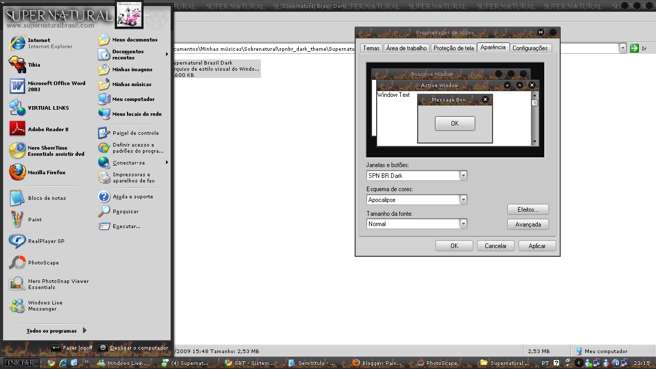Click the PT language indicator
The width and height of the screenshot is (656, 369).
(x=545, y=363)
